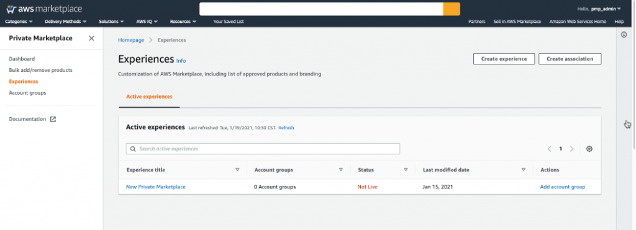
Task: Click the Homepage breadcrumb link
Action: pos(131,40)
